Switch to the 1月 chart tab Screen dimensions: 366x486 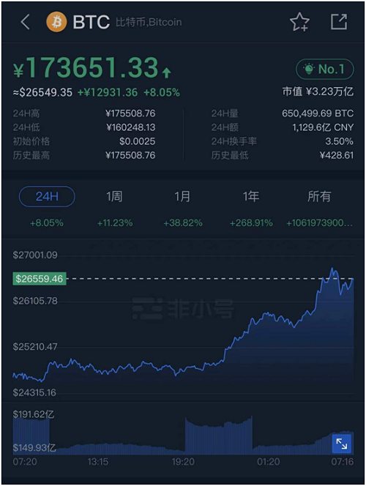182,196
